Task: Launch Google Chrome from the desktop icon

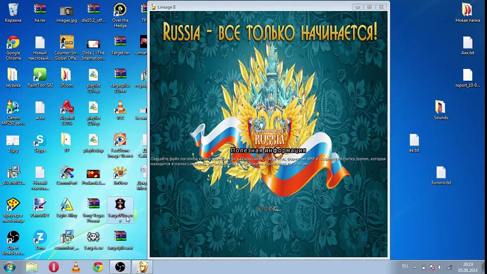Action: pos(13,48)
